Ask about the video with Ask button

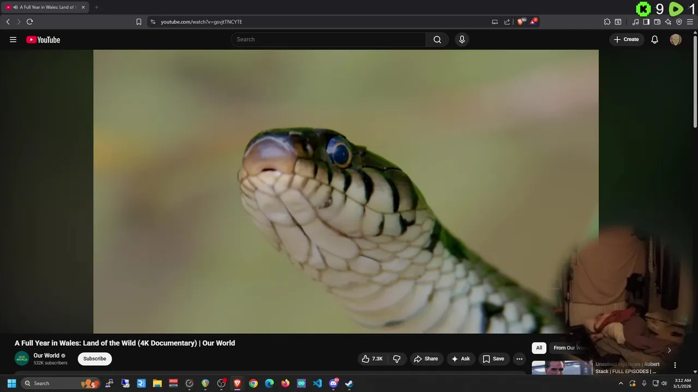460,359
